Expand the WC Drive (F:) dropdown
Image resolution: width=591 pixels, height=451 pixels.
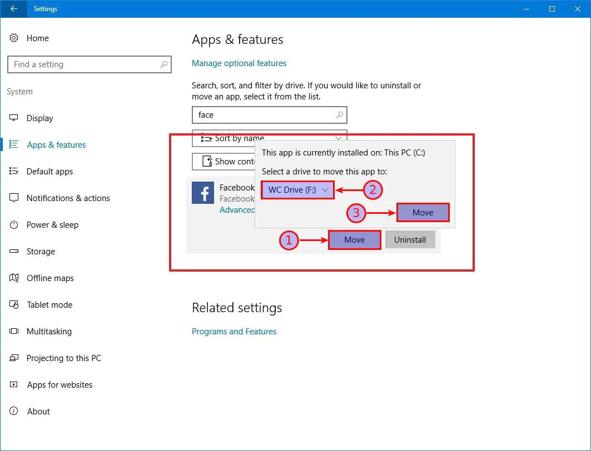coord(298,190)
